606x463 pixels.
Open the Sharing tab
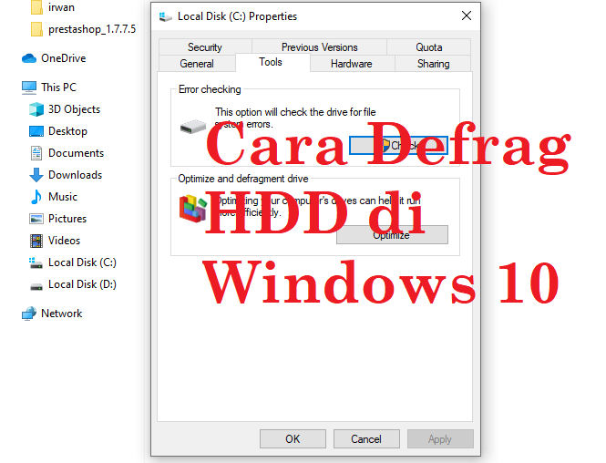[x=433, y=64]
